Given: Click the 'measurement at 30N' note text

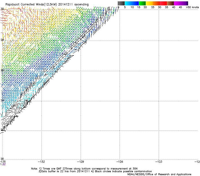Looking at the screenshot, I should tap(125, 169).
